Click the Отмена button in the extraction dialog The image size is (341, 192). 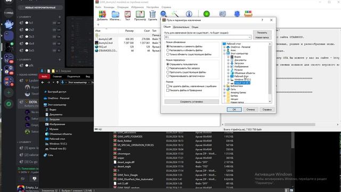click(x=250, y=109)
